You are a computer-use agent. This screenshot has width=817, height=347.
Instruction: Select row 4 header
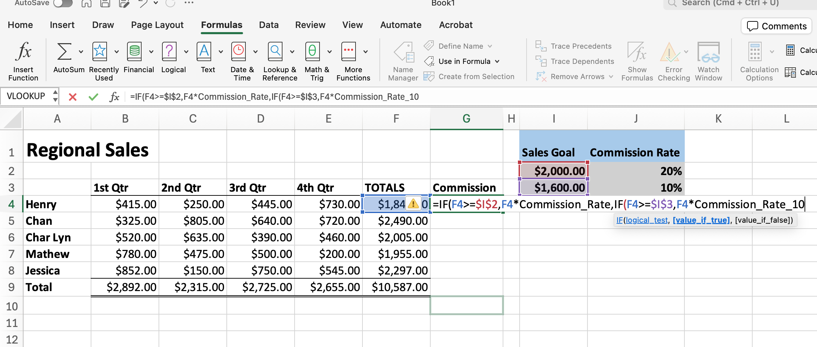11,204
